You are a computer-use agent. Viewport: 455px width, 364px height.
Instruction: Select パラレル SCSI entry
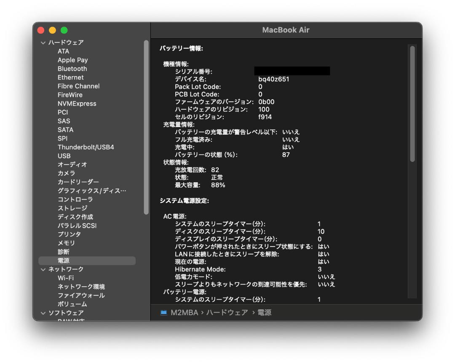(x=77, y=226)
